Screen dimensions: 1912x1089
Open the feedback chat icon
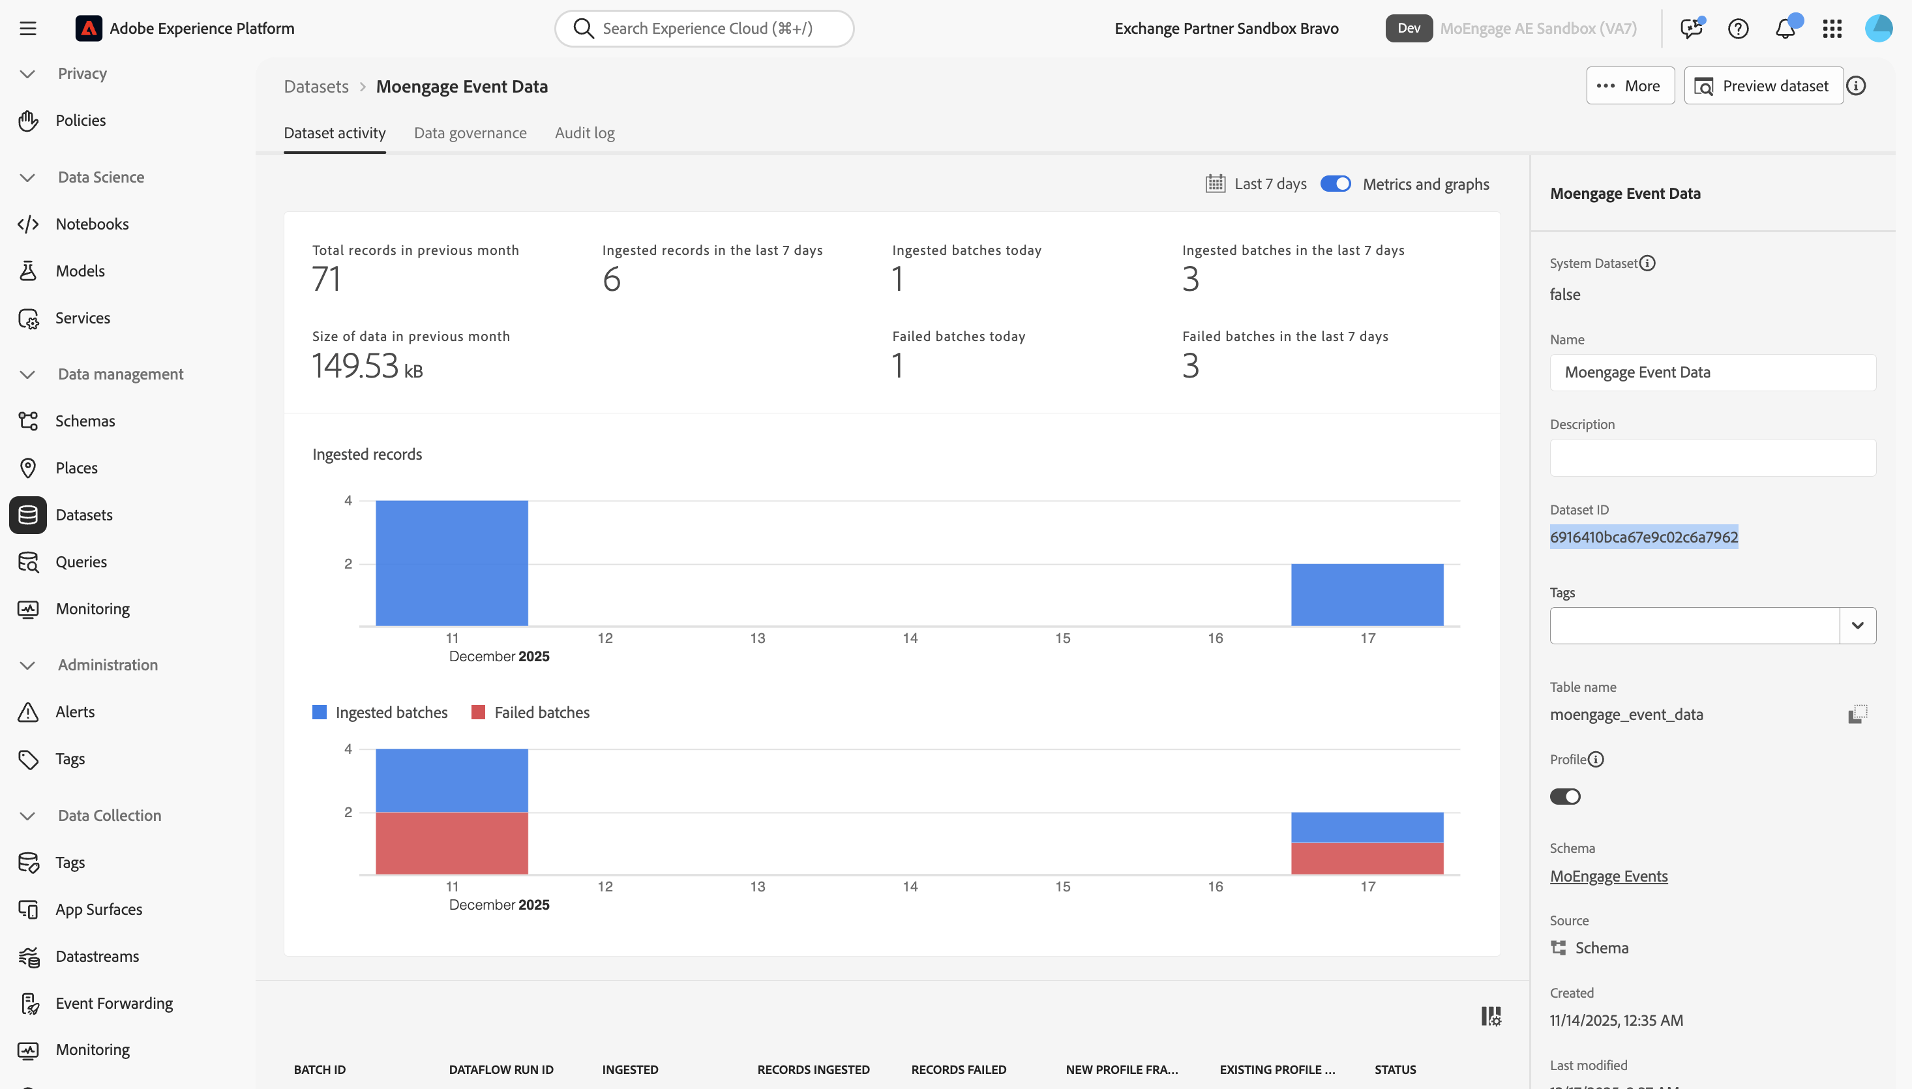tap(1691, 29)
